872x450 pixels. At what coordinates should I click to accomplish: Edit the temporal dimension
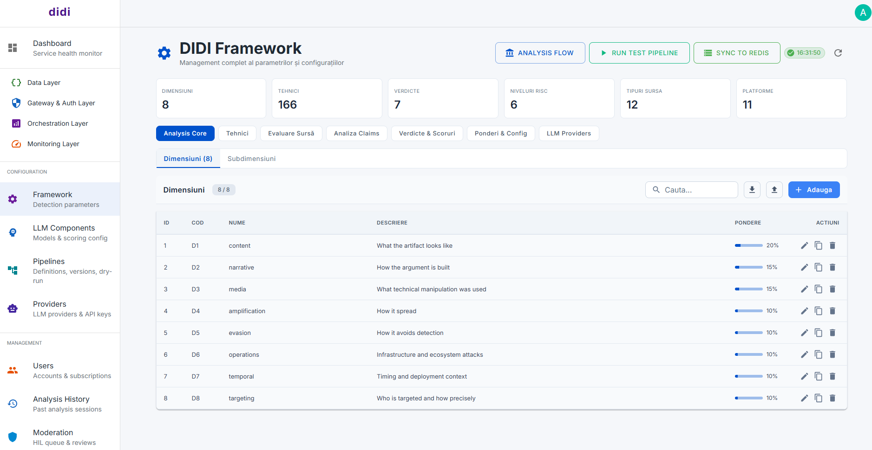(x=805, y=376)
